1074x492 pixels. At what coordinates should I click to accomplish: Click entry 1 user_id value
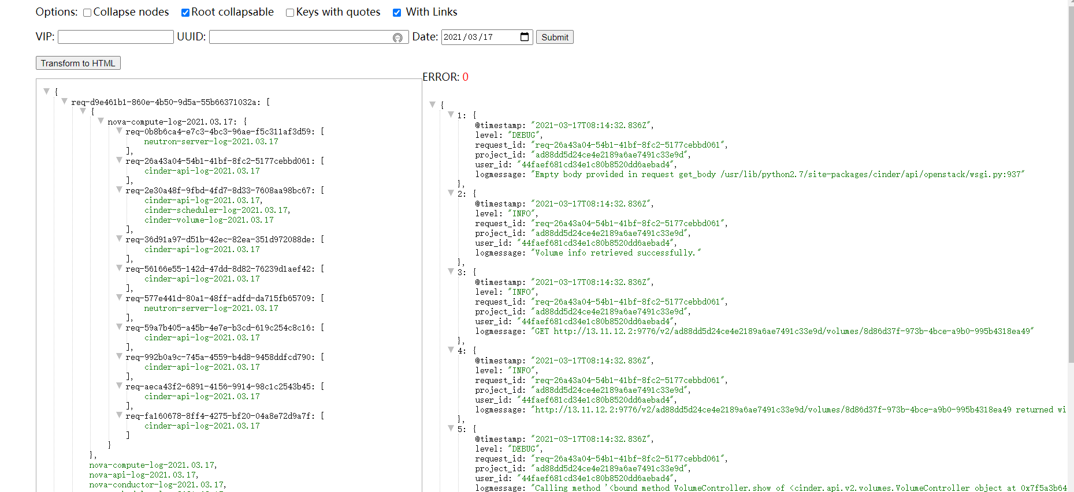[596, 164]
